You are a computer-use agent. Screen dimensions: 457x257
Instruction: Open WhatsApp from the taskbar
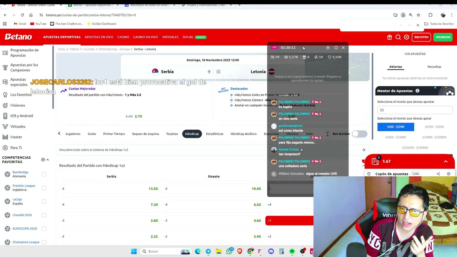click(x=229, y=251)
